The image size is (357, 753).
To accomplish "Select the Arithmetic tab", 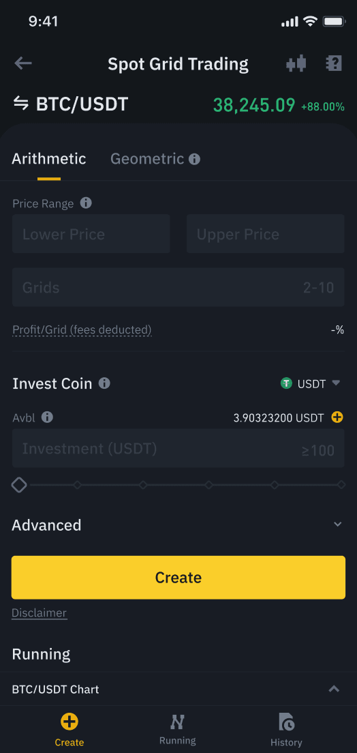I will pyautogui.click(x=49, y=159).
